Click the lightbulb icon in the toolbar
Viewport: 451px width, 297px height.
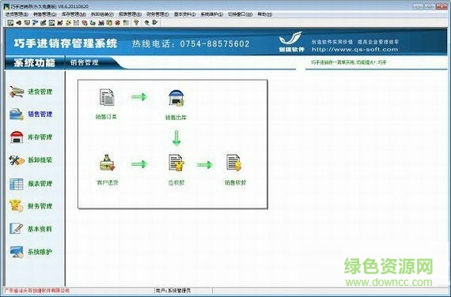click(136, 22)
